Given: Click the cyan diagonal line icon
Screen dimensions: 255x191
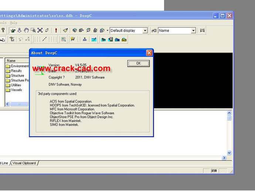Looking at the screenshot, I should tap(94, 39).
